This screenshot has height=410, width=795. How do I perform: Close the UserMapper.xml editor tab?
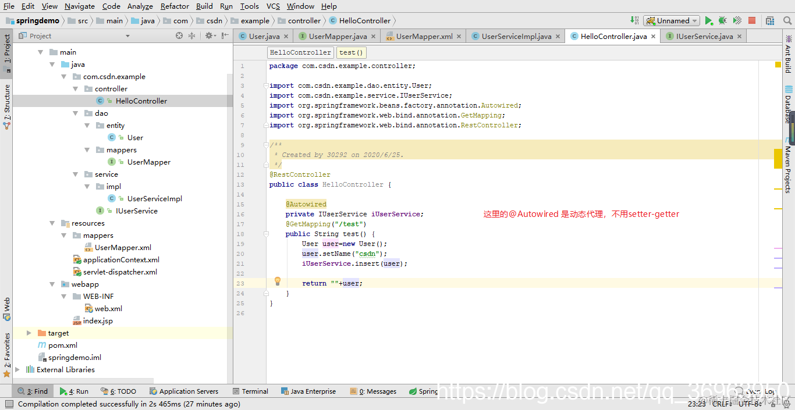(x=459, y=36)
